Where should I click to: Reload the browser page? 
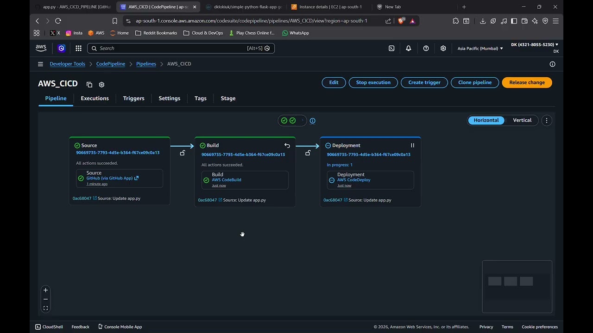tap(58, 21)
